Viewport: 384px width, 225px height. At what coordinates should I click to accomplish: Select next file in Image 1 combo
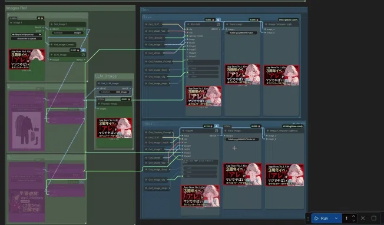tap(40, 35)
